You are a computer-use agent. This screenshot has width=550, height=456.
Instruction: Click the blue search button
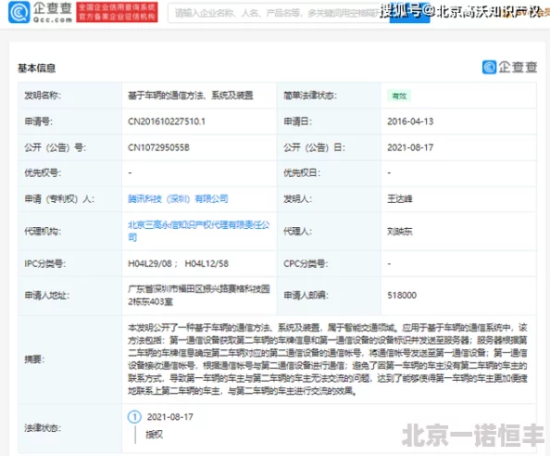point(409,13)
